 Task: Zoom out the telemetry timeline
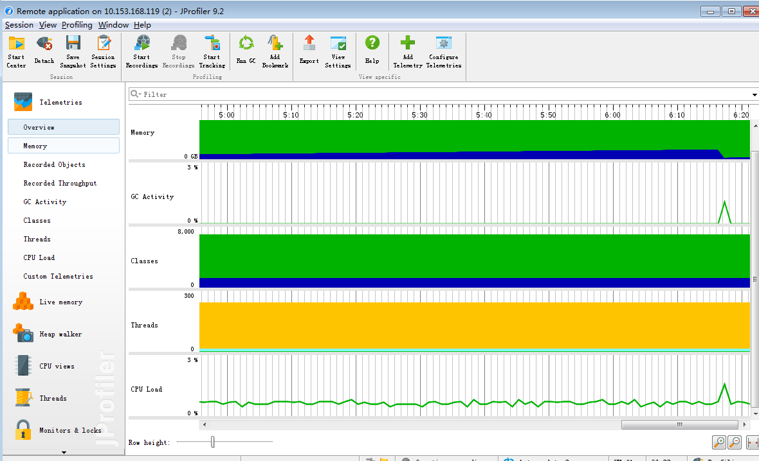point(735,442)
